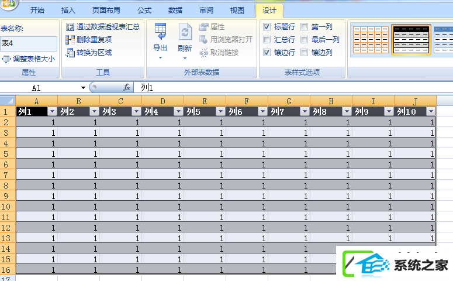The width and height of the screenshot is (453, 281).
Task: Select row header 8
Action: coord(8,186)
